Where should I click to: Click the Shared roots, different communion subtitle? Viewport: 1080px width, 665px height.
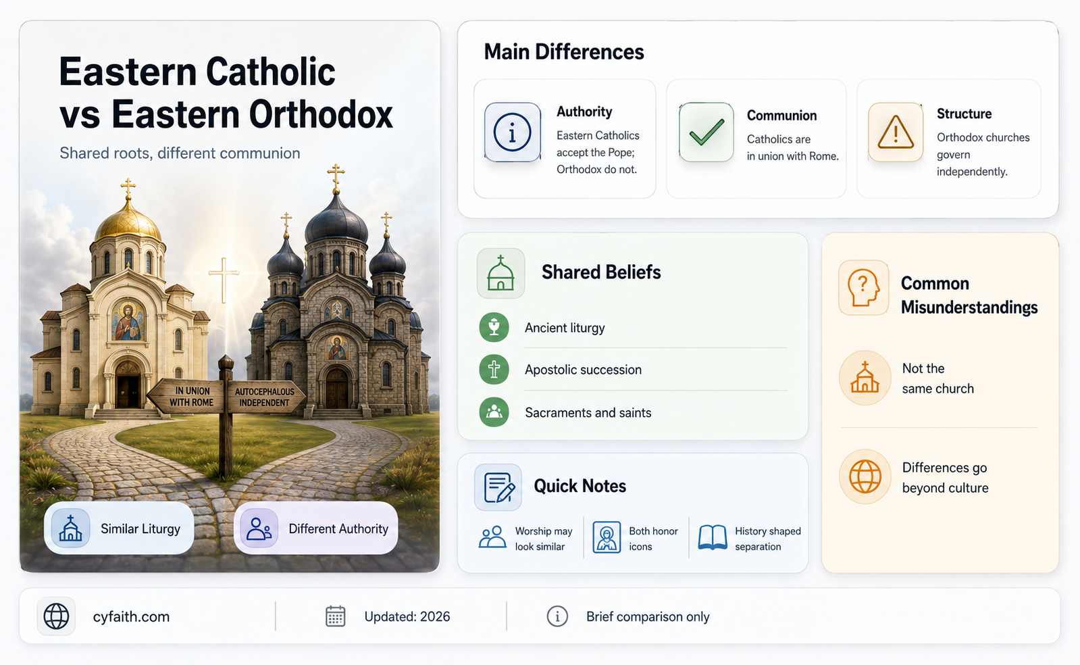click(x=180, y=153)
